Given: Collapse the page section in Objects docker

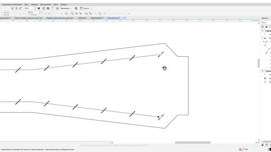Looking at the screenshot, I should click(x=263, y=31).
